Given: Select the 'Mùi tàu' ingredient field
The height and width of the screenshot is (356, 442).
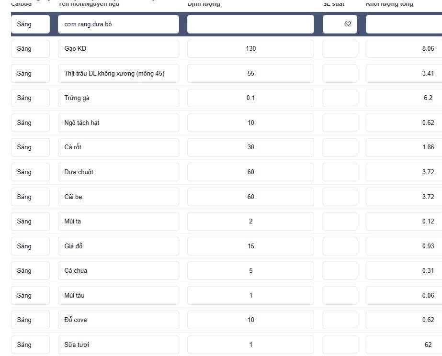Looking at the screenshot, I should click(x=118, y=295).
